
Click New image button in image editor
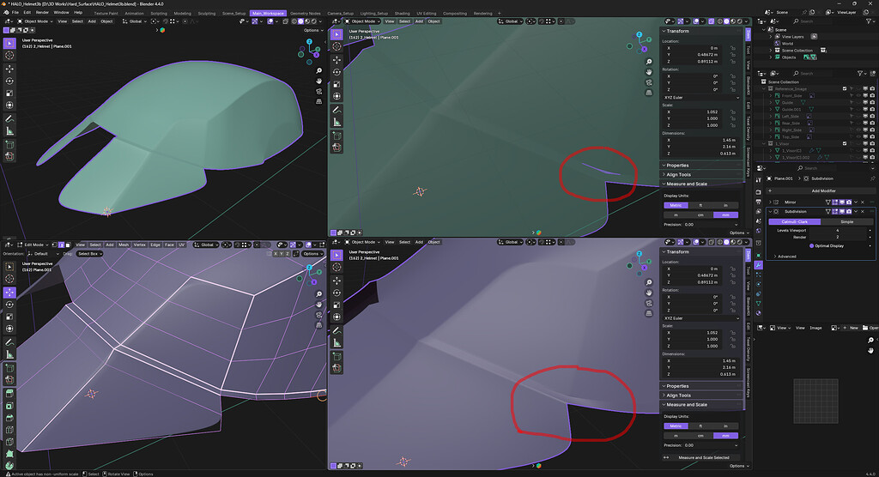pyautogui.click(x=851, y=328)
